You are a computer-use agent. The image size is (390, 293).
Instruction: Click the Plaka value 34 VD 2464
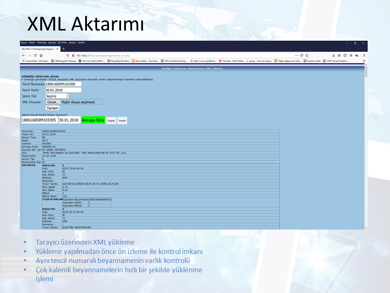pos(49,156)
